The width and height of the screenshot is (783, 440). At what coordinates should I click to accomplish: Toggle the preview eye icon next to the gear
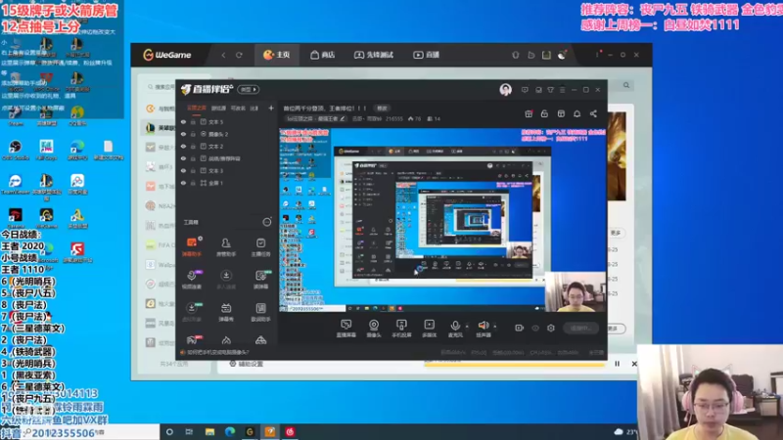pos(535,328)
